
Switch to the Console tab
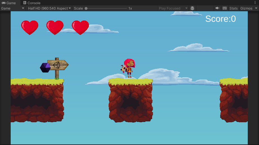(32, 3)
